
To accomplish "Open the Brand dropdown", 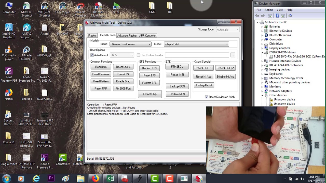I will 130,44.
